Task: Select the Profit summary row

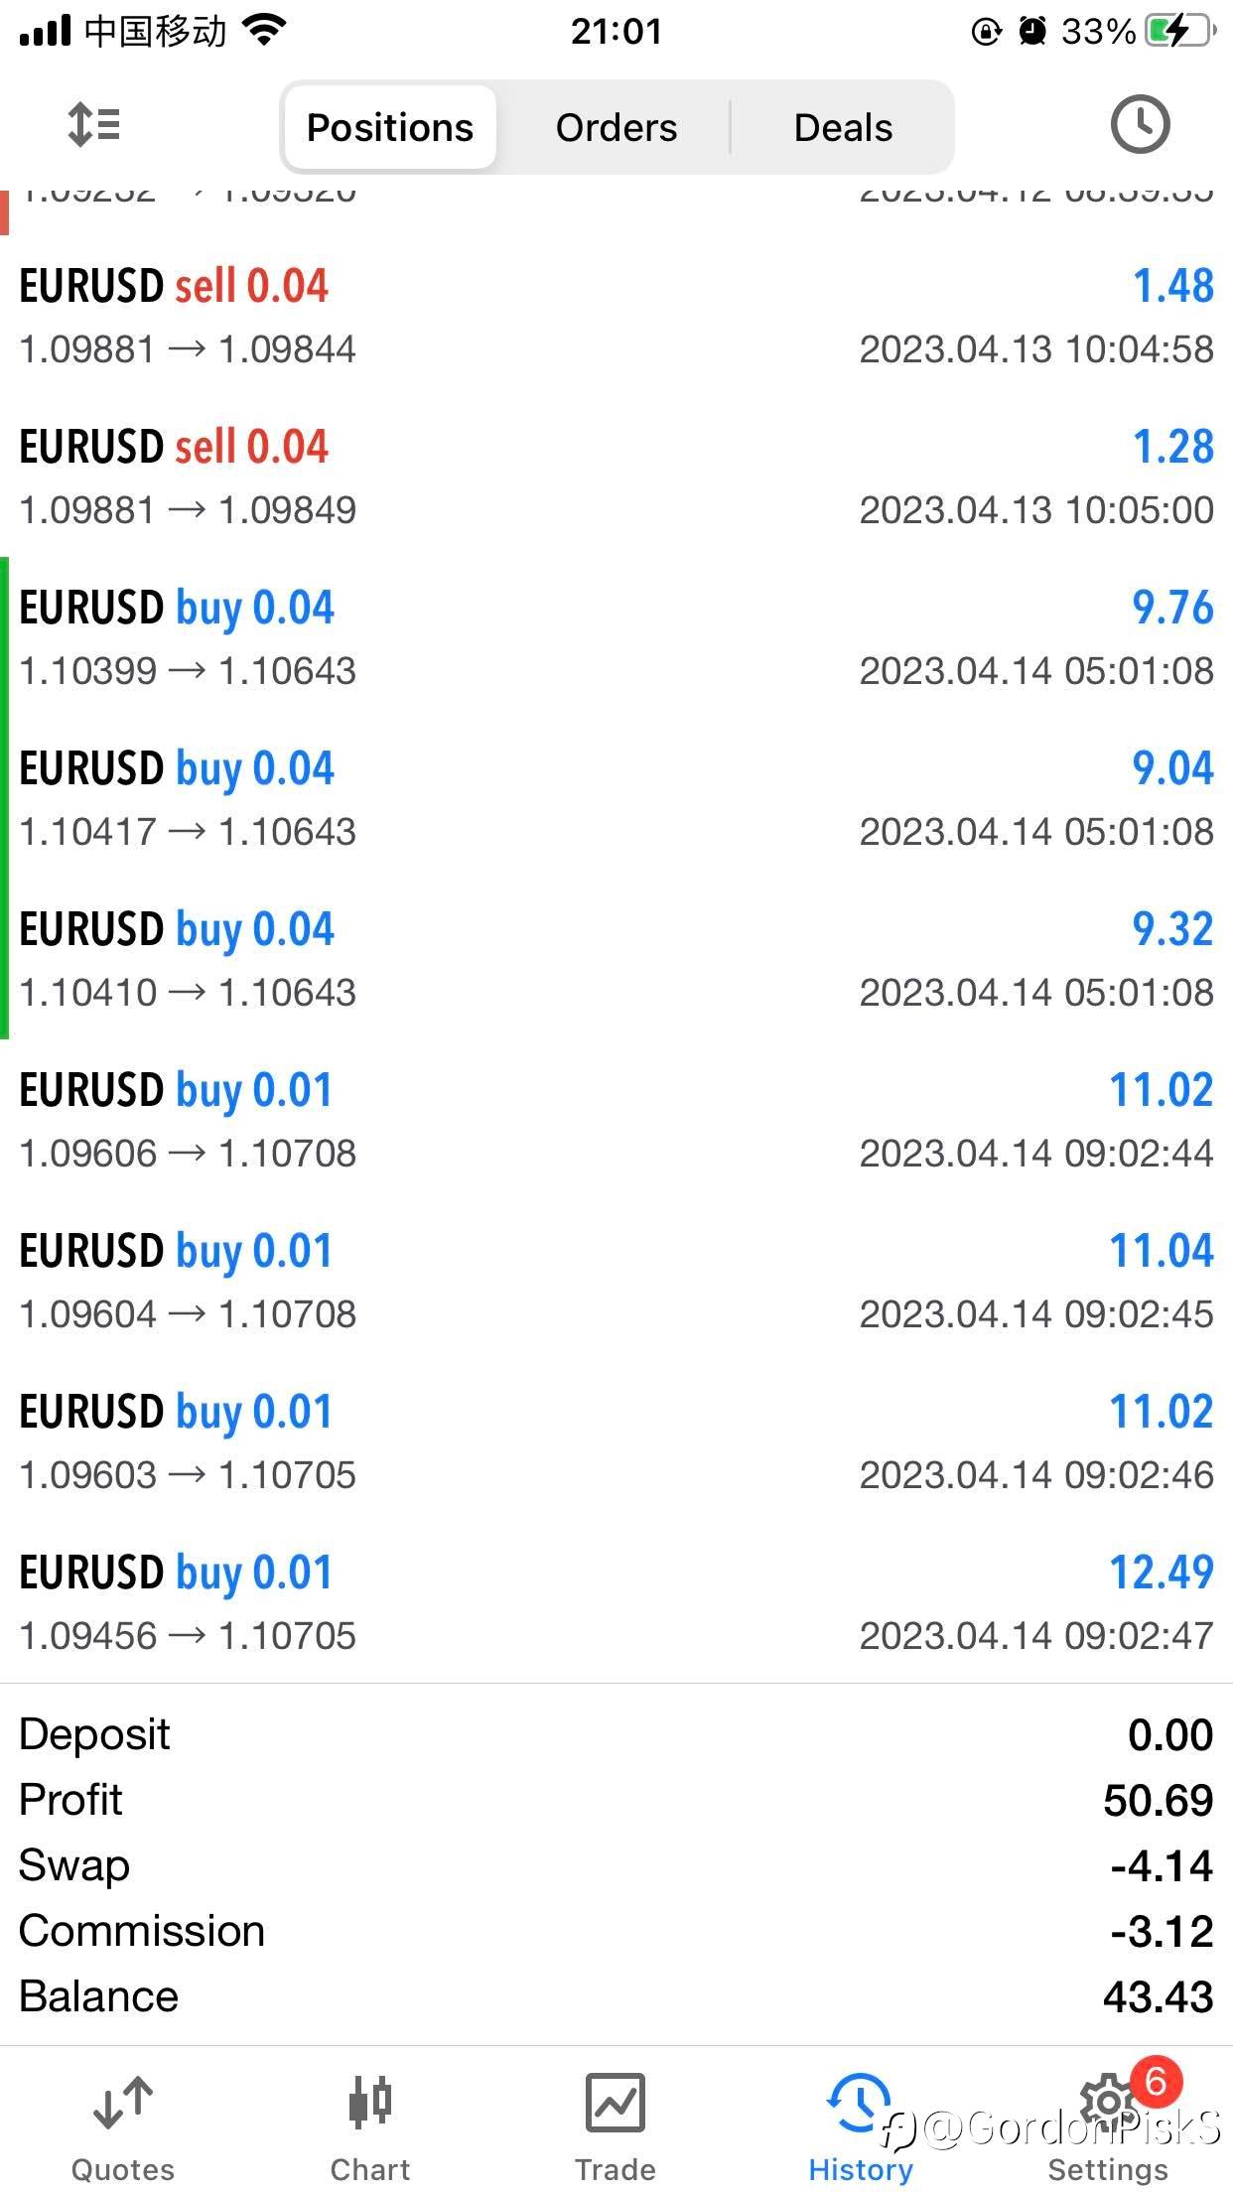Action: coord(616,1800)
